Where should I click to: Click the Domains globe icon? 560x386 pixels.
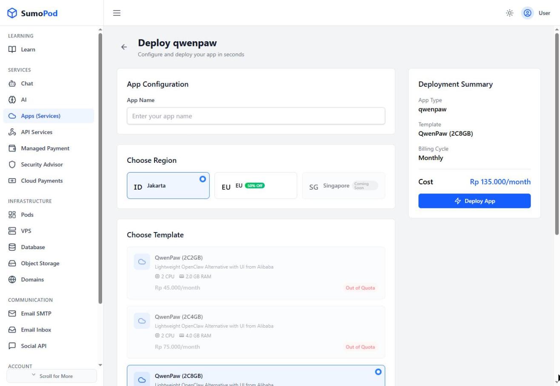(12, 279)
